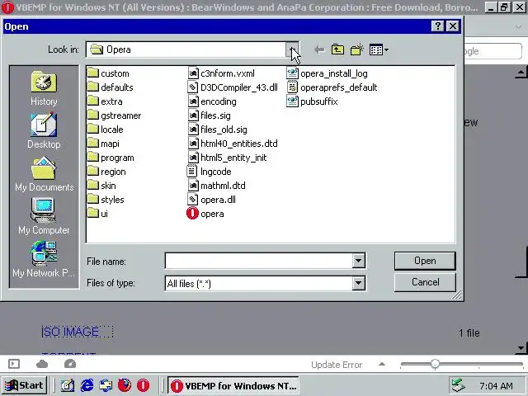The width and height of the screenshot is (528, 396).
Task: Create a new folder
Action: [357, 50]
